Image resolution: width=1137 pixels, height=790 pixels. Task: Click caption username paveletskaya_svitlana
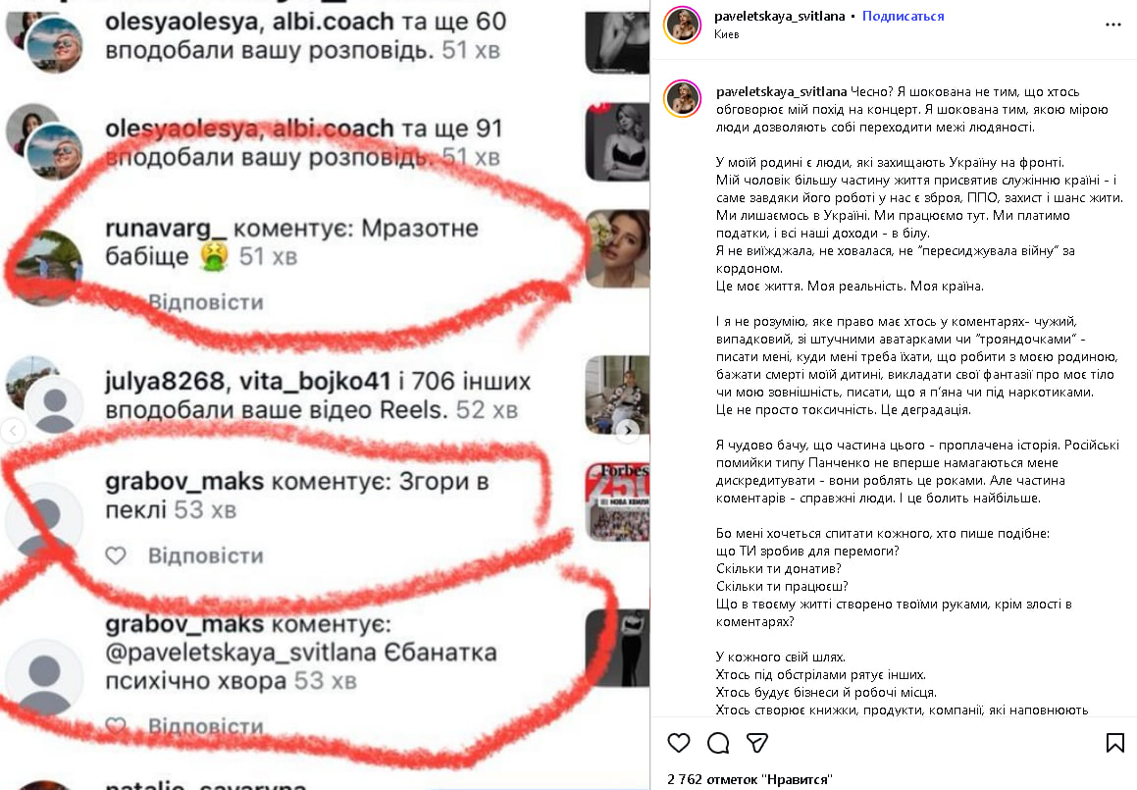coord(781,91)
